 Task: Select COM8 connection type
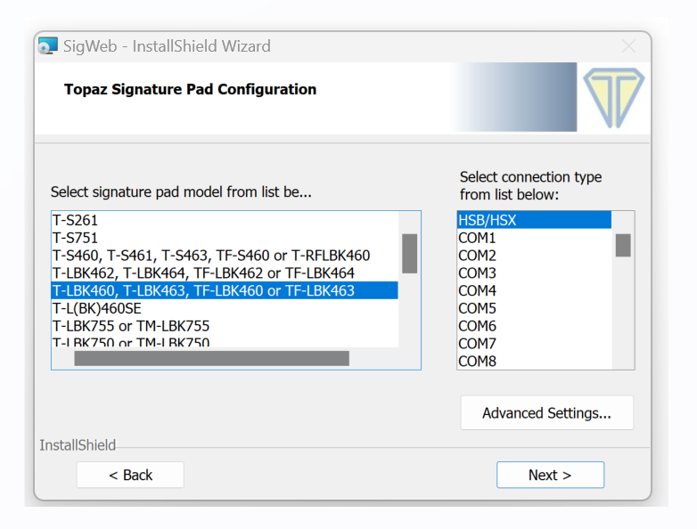[x=477, y=361]
